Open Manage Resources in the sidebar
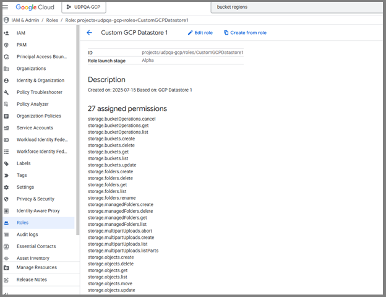Viewport: 386px width, 297px height. [36, 267]
